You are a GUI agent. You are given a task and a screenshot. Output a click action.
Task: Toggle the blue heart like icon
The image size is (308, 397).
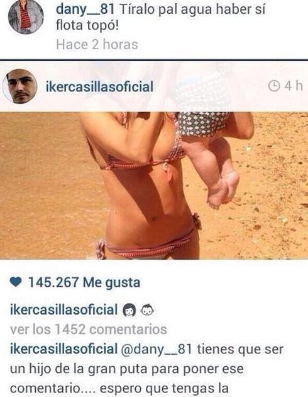(16, 282)
